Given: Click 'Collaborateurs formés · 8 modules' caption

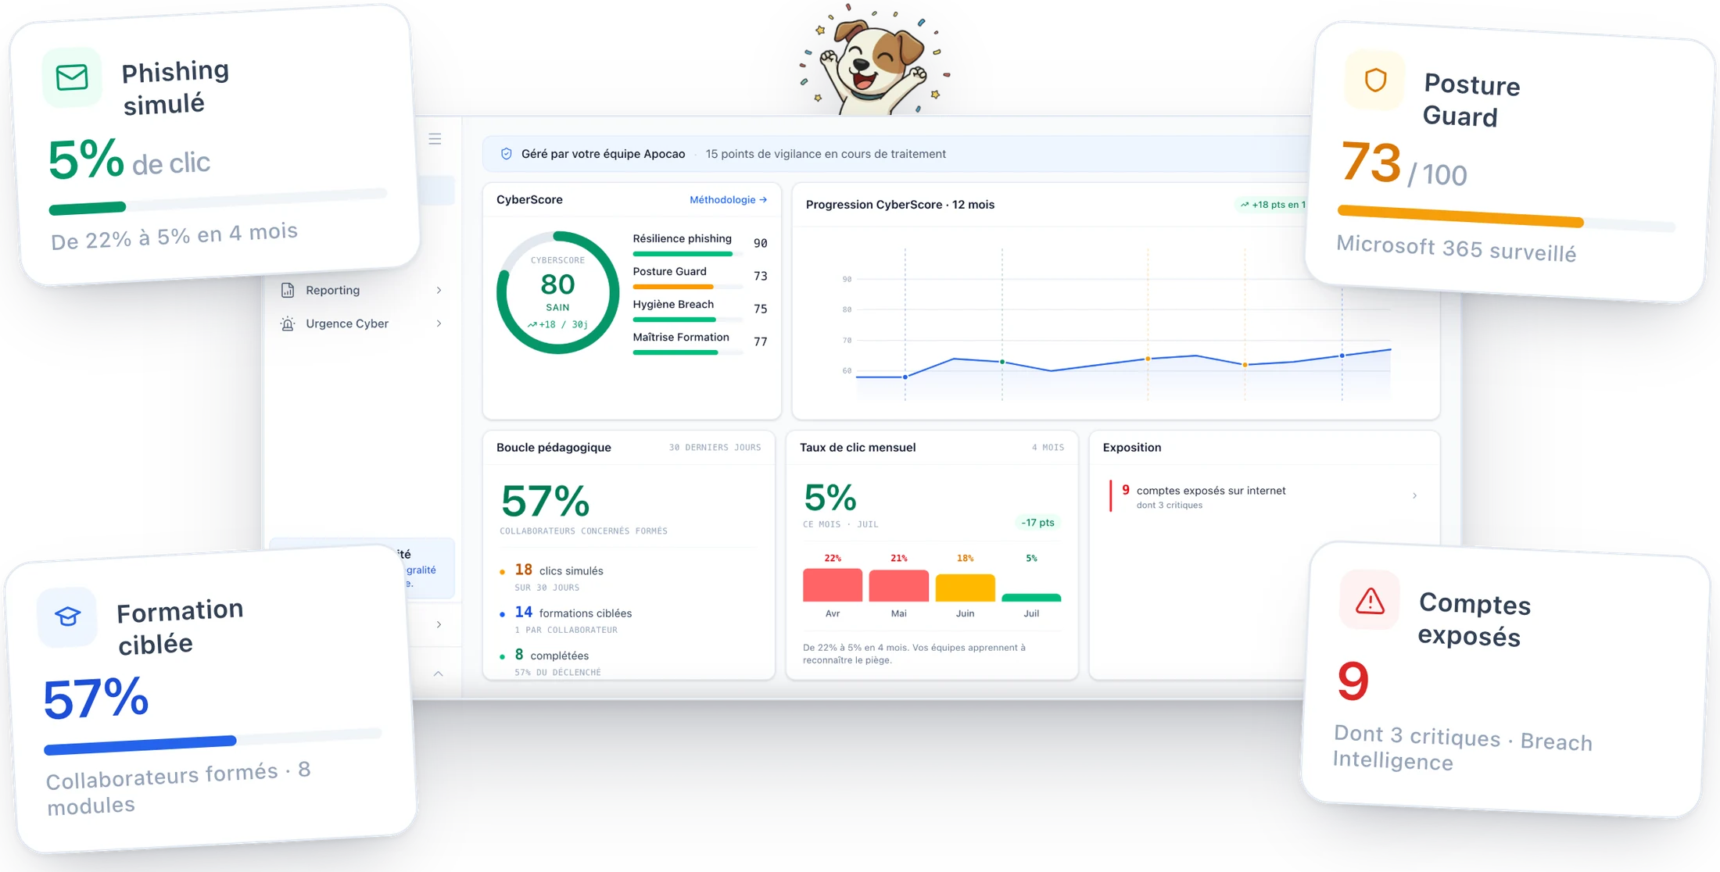Looking at the screenshot, I should click(178, 788).
